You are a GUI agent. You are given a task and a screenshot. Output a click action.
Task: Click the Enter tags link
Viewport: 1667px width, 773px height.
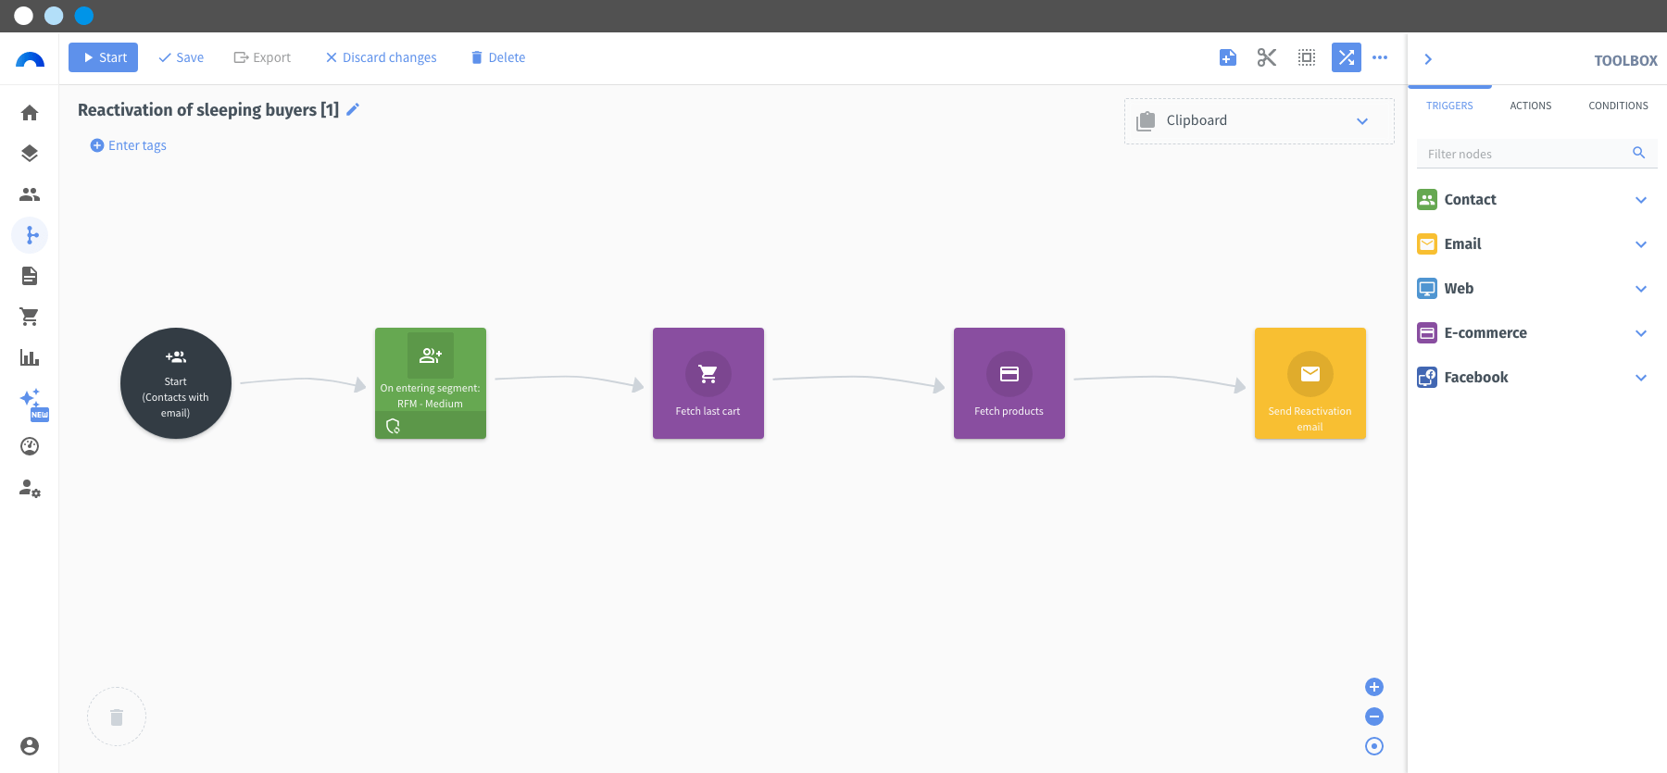point(129,145)
